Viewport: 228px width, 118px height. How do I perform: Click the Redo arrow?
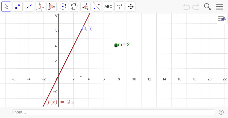[x=196, y=7]
